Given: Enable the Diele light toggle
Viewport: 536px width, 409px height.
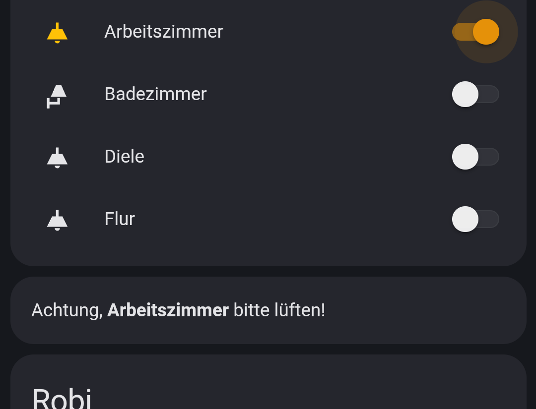Looking at the screenshot, I should tap(475, 157).
